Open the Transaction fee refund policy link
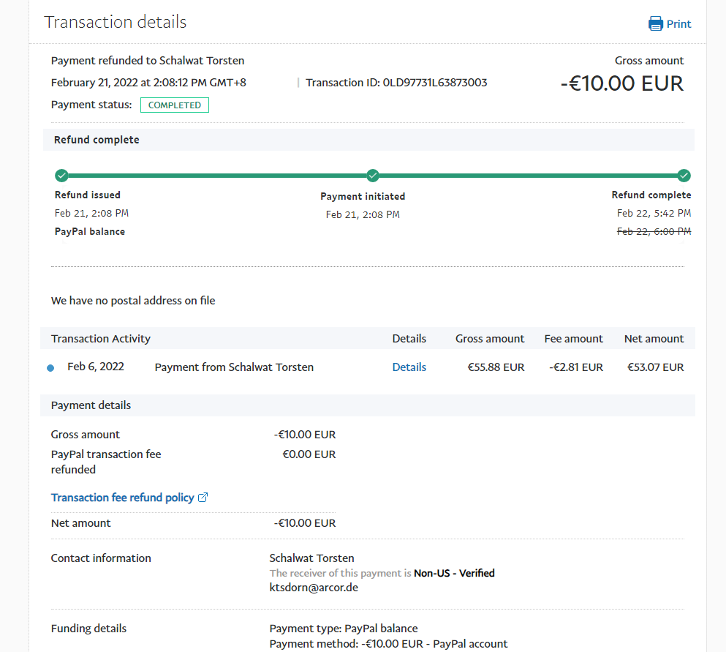Screen dimensions: 726x652 click(122, 498)
